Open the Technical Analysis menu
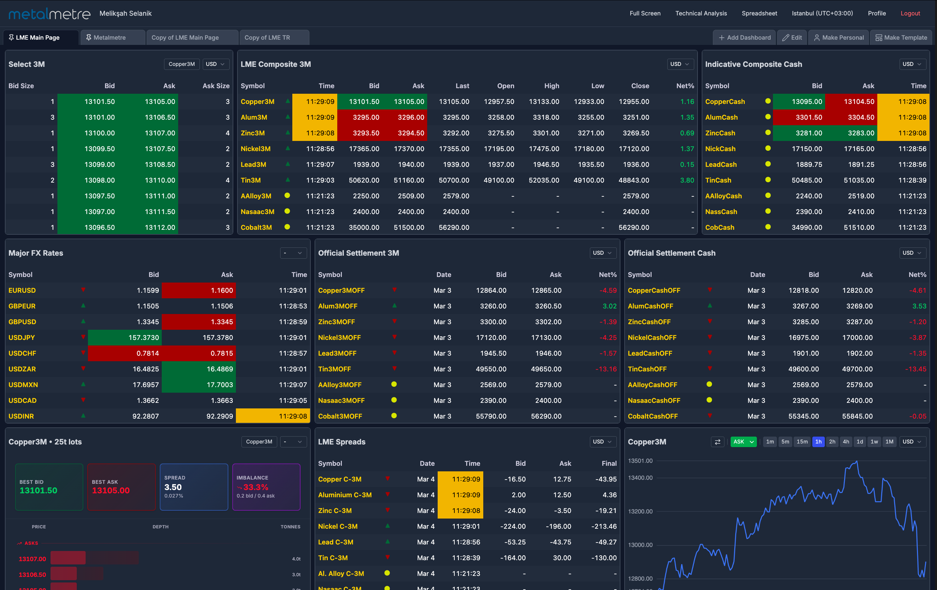This screenshot has height=590, width=937. (x=701, y=13)
